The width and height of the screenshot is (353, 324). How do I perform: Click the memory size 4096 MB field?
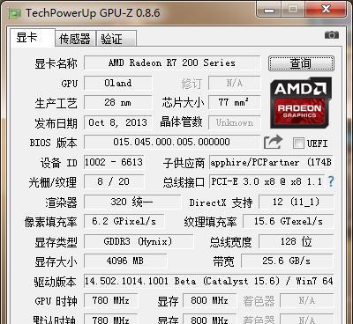[x=125, y=261]
